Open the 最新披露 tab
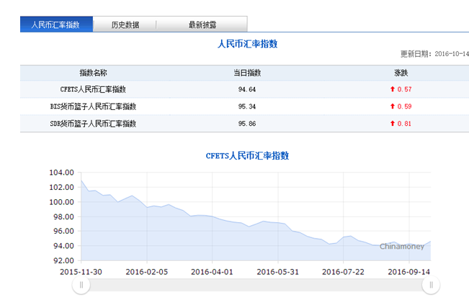The height and width of the screenshot is (302, 469). (x=202, y=24)
